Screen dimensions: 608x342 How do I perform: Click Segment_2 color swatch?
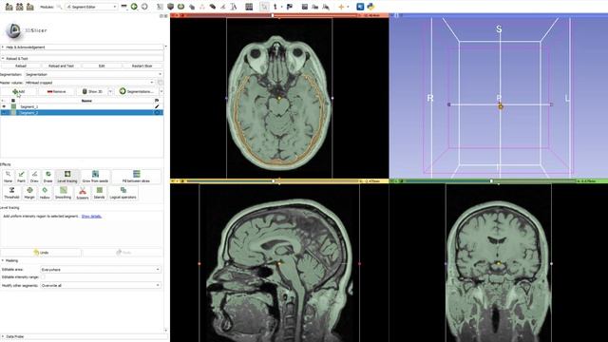click(13, 113)
